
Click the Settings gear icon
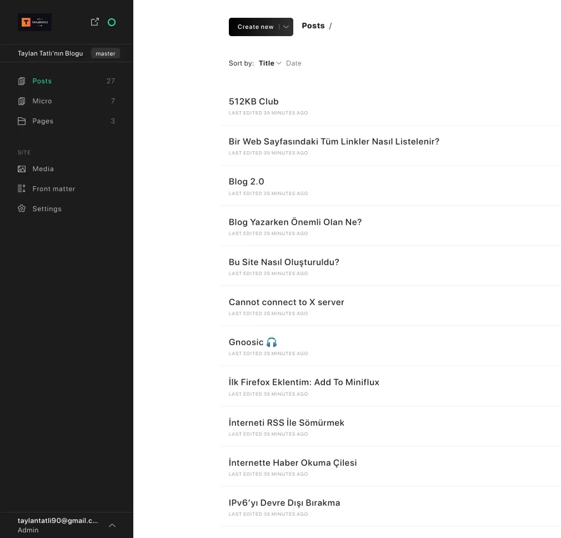click(22, 209)
